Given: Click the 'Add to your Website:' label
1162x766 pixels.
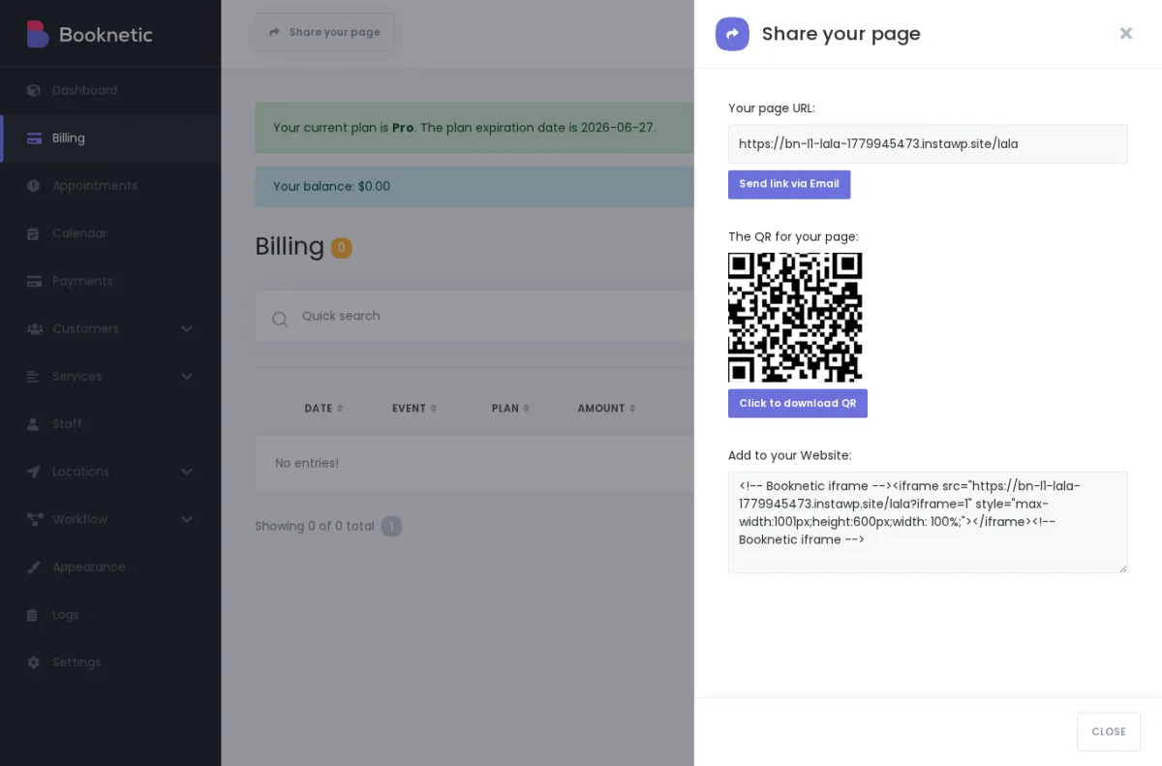Looking at the screenshot, I should click(x=789, y=455).
